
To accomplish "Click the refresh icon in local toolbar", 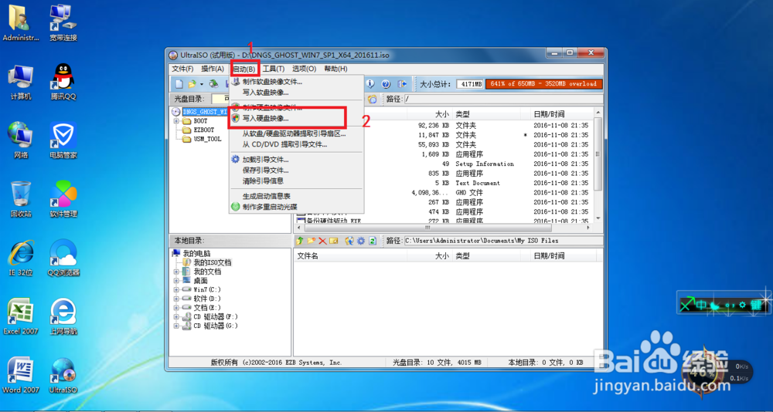I will coord(373,241).
